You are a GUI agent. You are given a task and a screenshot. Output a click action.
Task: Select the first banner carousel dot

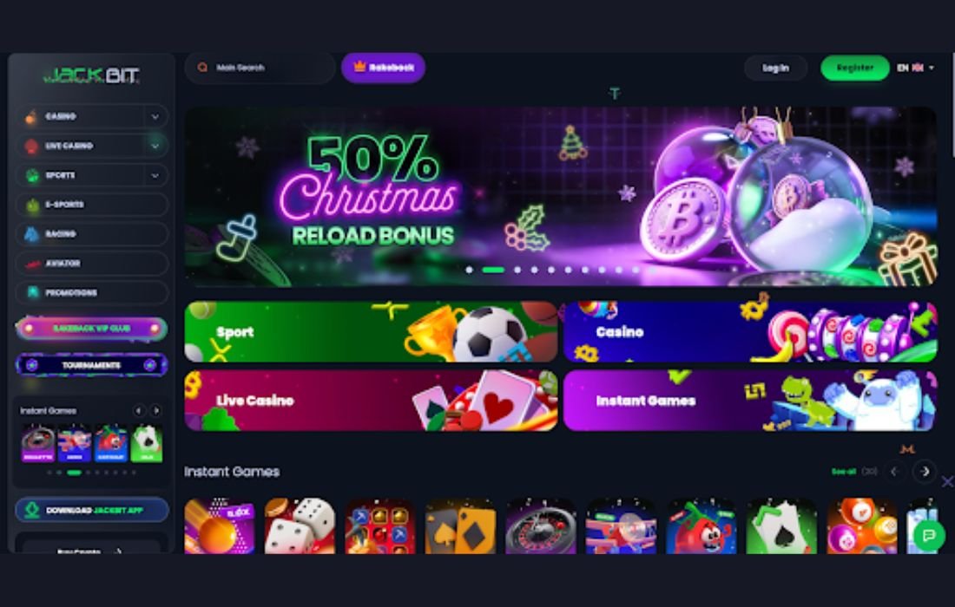pyautogui.click(x=469, y=270)
